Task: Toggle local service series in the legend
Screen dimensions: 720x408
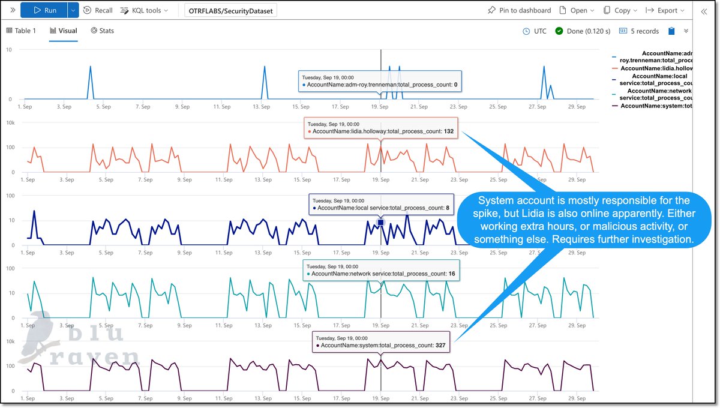Action: 653,80
